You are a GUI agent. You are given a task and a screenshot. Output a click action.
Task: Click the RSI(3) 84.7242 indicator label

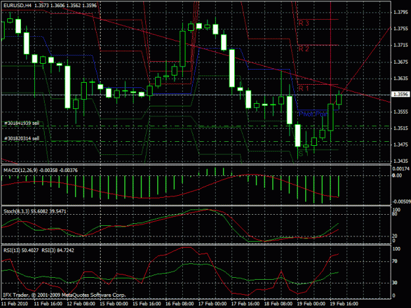(x=58, y=250)
